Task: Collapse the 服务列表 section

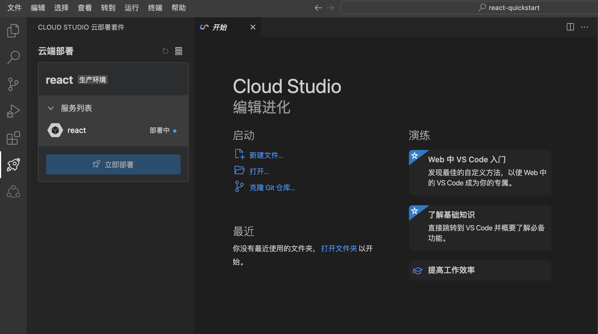Action: pyautogui.click(x=51, y=108)
